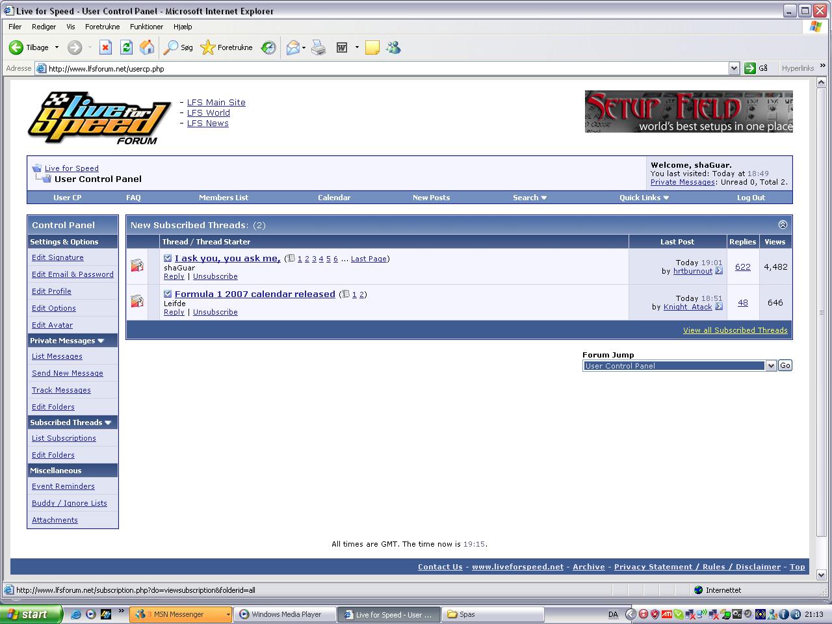This screenshot has height=624, width=832.
Task: Click the multi-page icon for 'I ask you' thread
Action: click(x=291, y=258)
